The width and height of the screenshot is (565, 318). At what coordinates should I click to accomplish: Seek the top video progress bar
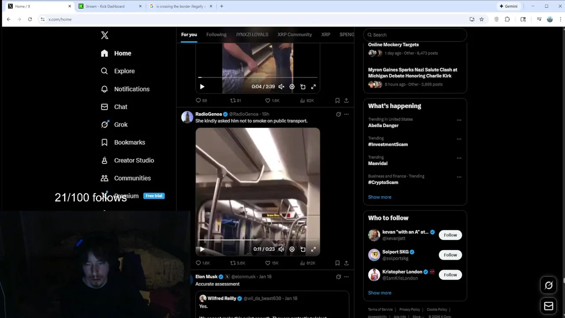coord(258,77)
